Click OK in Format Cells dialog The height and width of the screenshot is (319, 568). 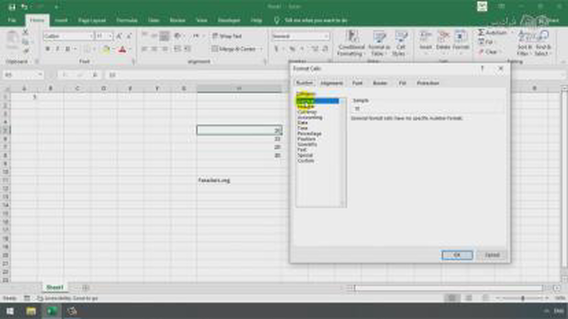(457, 255)
